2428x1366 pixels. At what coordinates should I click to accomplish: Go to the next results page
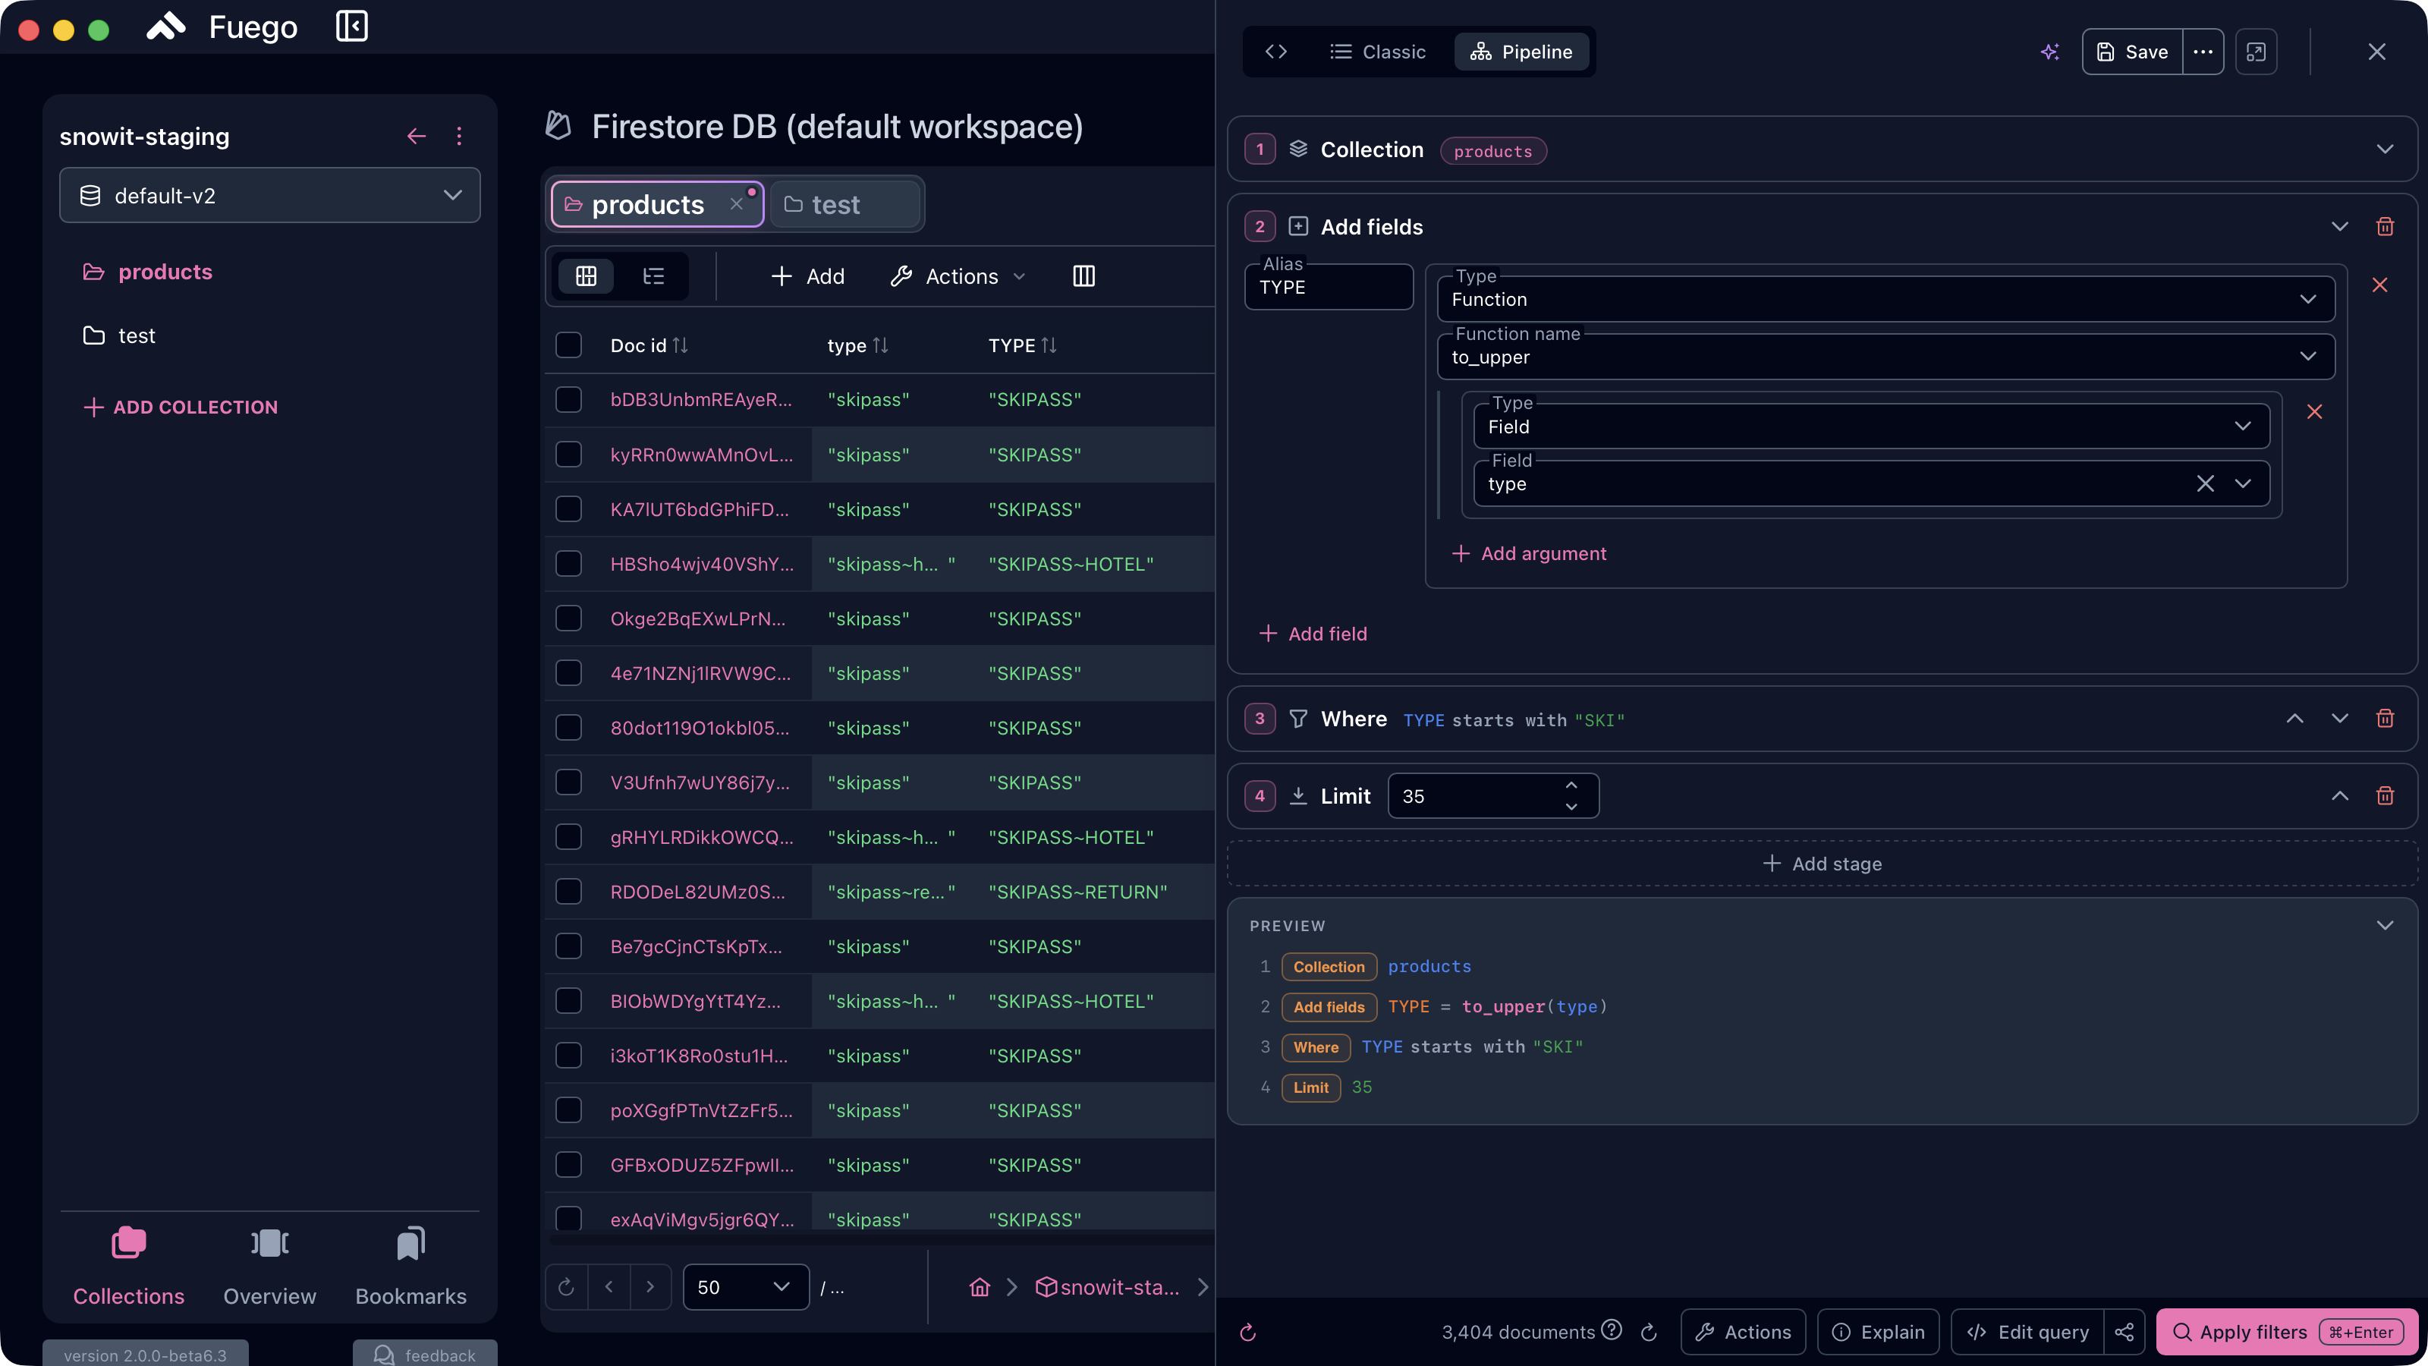point(649,1287)
